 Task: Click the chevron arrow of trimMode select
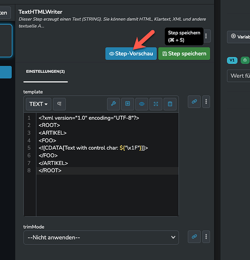[x=173, y=237]
